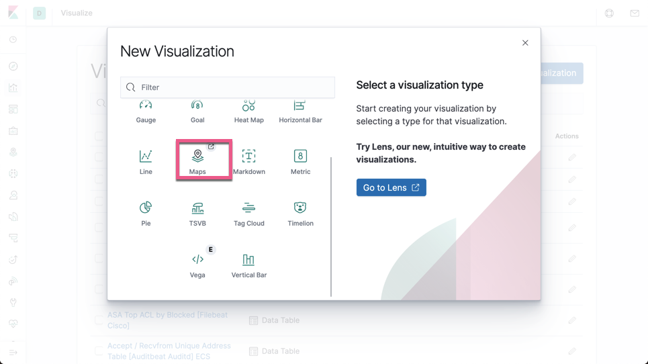Choose the Horizontal Bar visualization
This screenshot has width=648, height=364.
click(300, 111)
